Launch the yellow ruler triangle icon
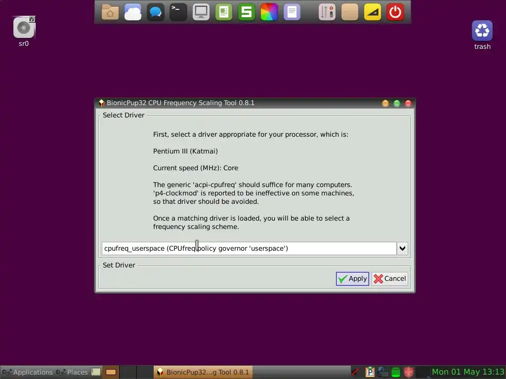 click(373, 12)
